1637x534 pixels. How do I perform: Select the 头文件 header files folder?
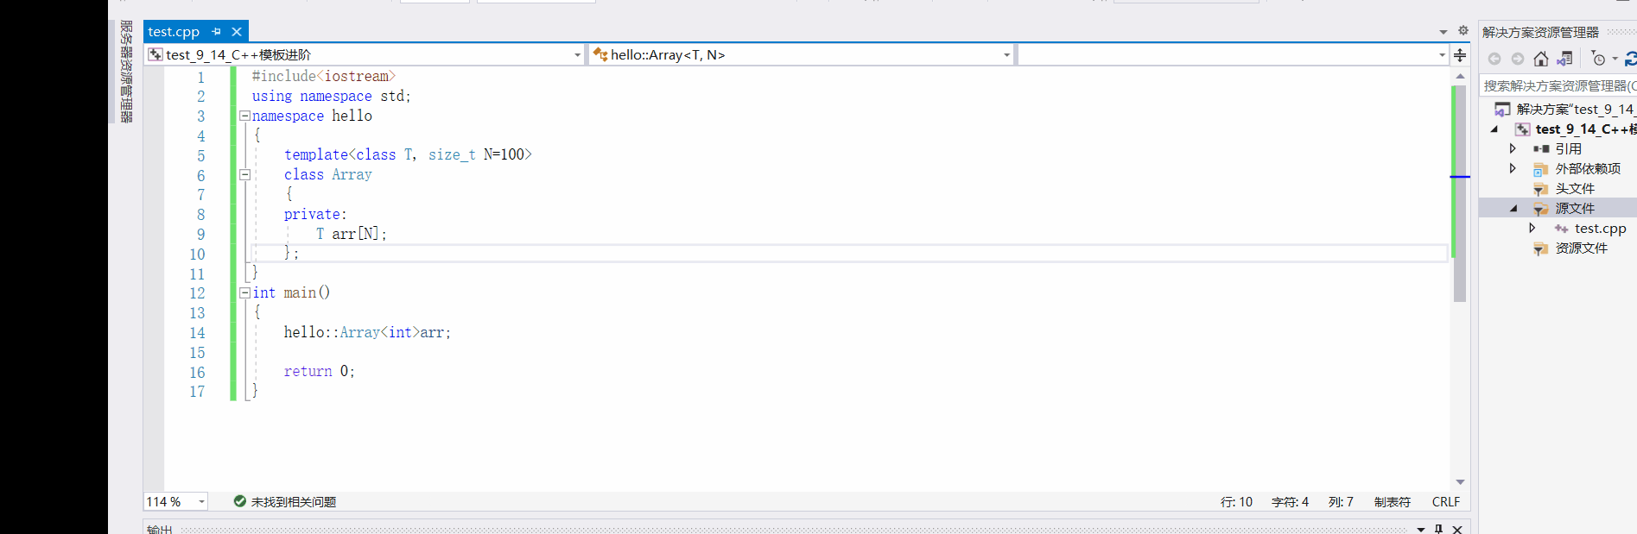[x=1575, y=188]
